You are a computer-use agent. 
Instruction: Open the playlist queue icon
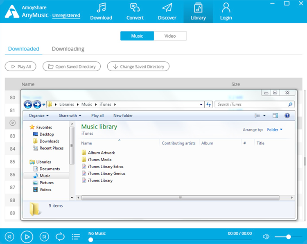click(x=76, y=237)
